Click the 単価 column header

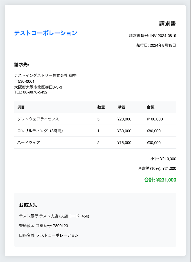click(x=121, y=107)
